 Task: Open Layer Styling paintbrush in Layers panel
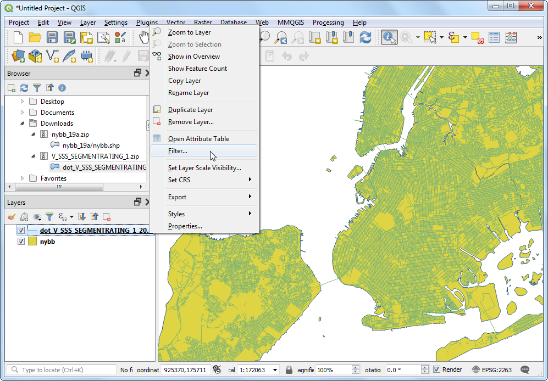click(x=12, y=217)
